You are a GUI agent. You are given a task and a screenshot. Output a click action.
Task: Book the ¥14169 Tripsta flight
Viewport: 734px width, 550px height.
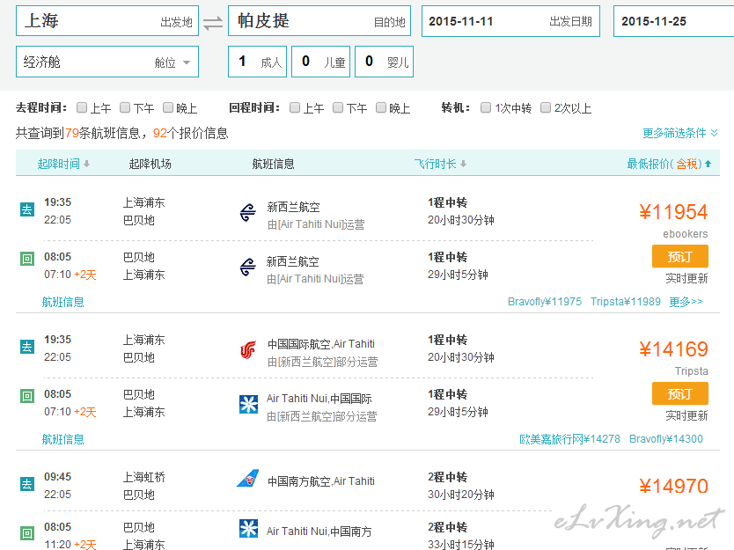coord(679,393)
